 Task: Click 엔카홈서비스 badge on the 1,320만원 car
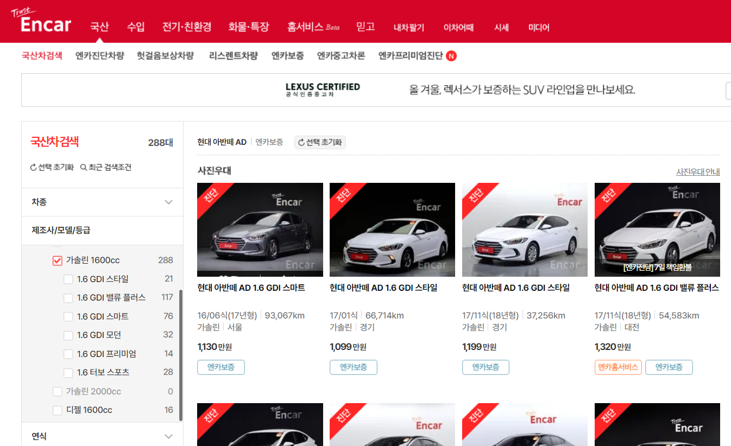(x=618, y=367)
